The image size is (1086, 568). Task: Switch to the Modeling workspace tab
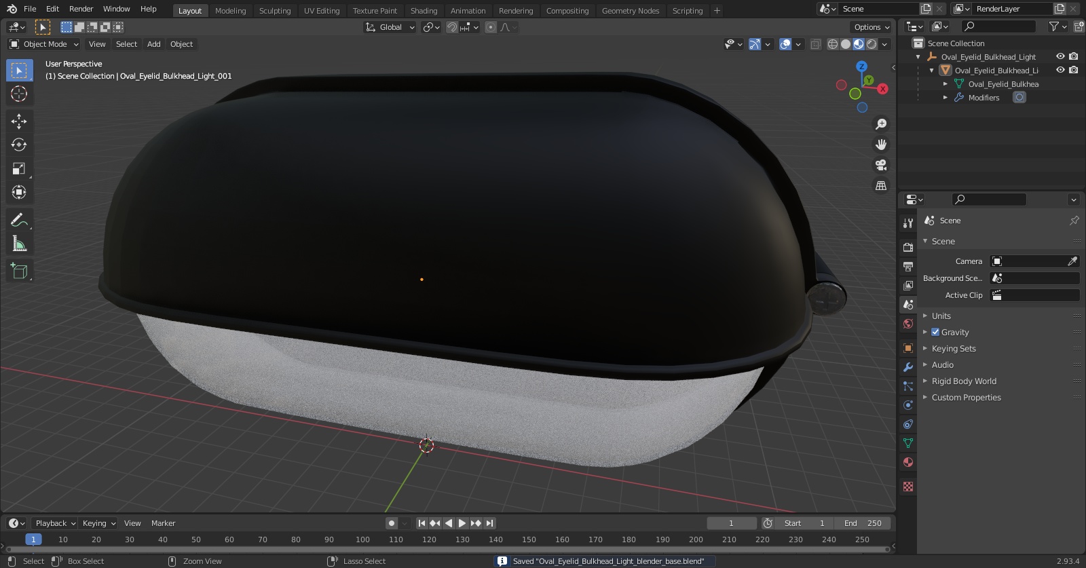coord(231,11)
